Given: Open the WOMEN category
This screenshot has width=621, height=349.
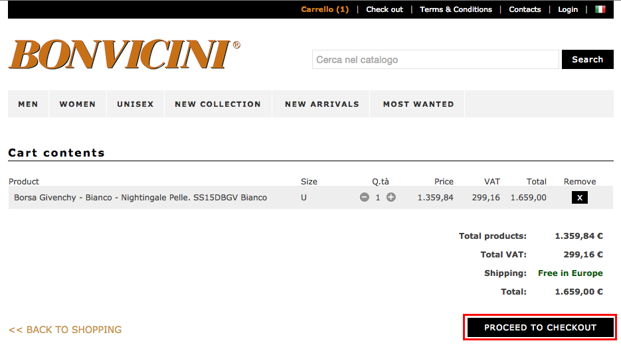Looking at the screenshot, I should (78, 104).
